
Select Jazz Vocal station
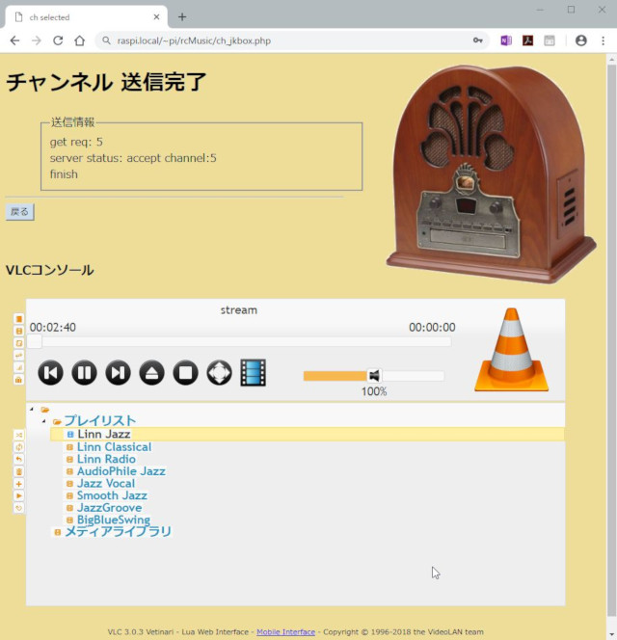point(106,484)
